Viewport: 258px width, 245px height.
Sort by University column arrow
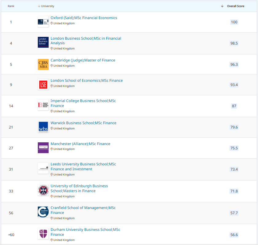pyautogui.click(x=39, y=6)
